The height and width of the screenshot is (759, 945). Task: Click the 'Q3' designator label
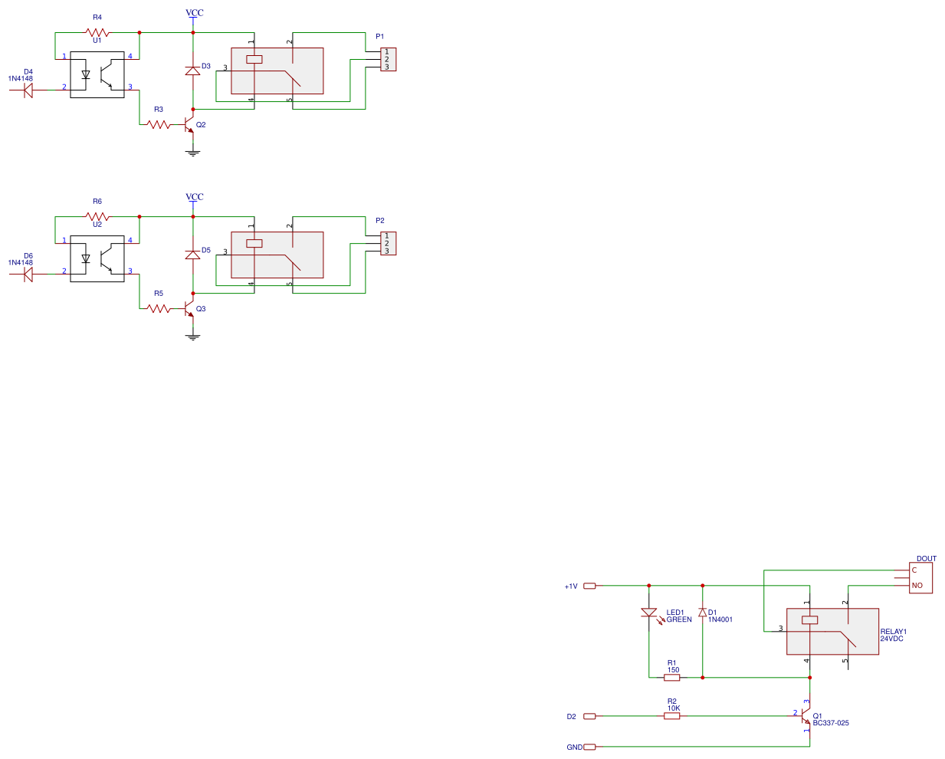coord(201,309)
